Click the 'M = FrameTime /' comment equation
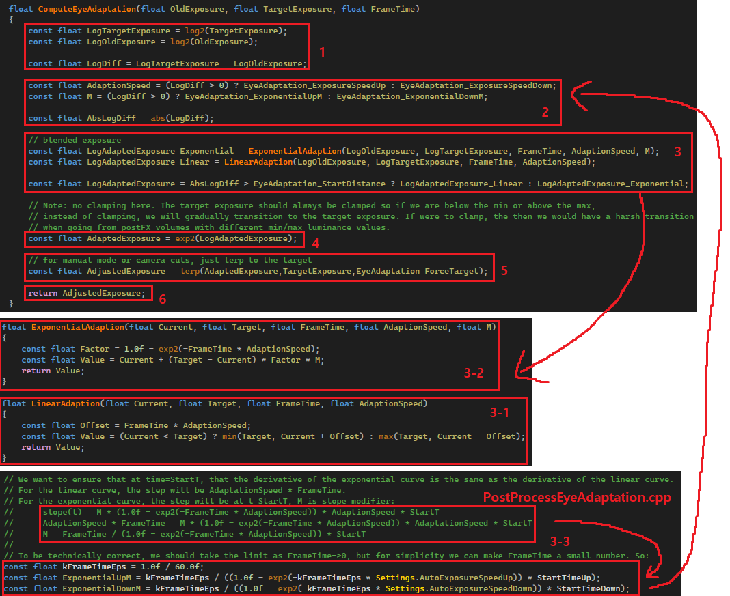Screen dimensions: 730x596 [204, 534]
